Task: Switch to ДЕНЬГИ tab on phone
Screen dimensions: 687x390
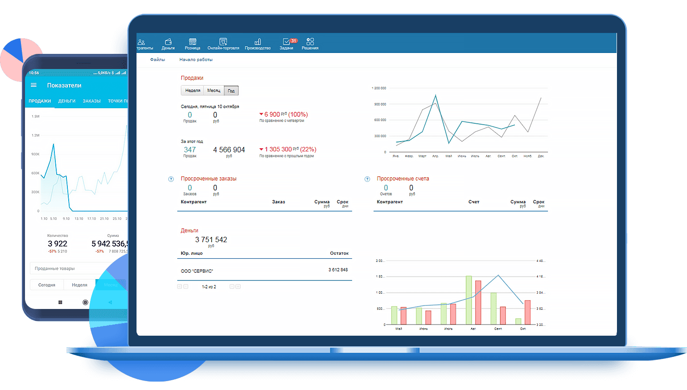Action: pyautogui.click(x=67, y=101)
